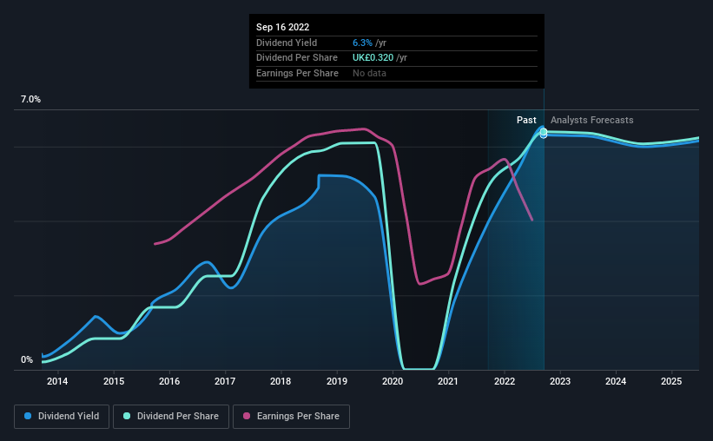
Task: Toggle the Dividend Yield legend button
Action: click(x=62, y=417)
